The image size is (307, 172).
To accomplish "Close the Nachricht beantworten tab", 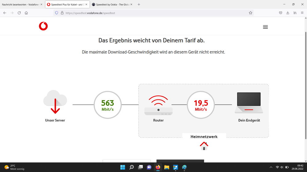I will (x=41, y=5).
